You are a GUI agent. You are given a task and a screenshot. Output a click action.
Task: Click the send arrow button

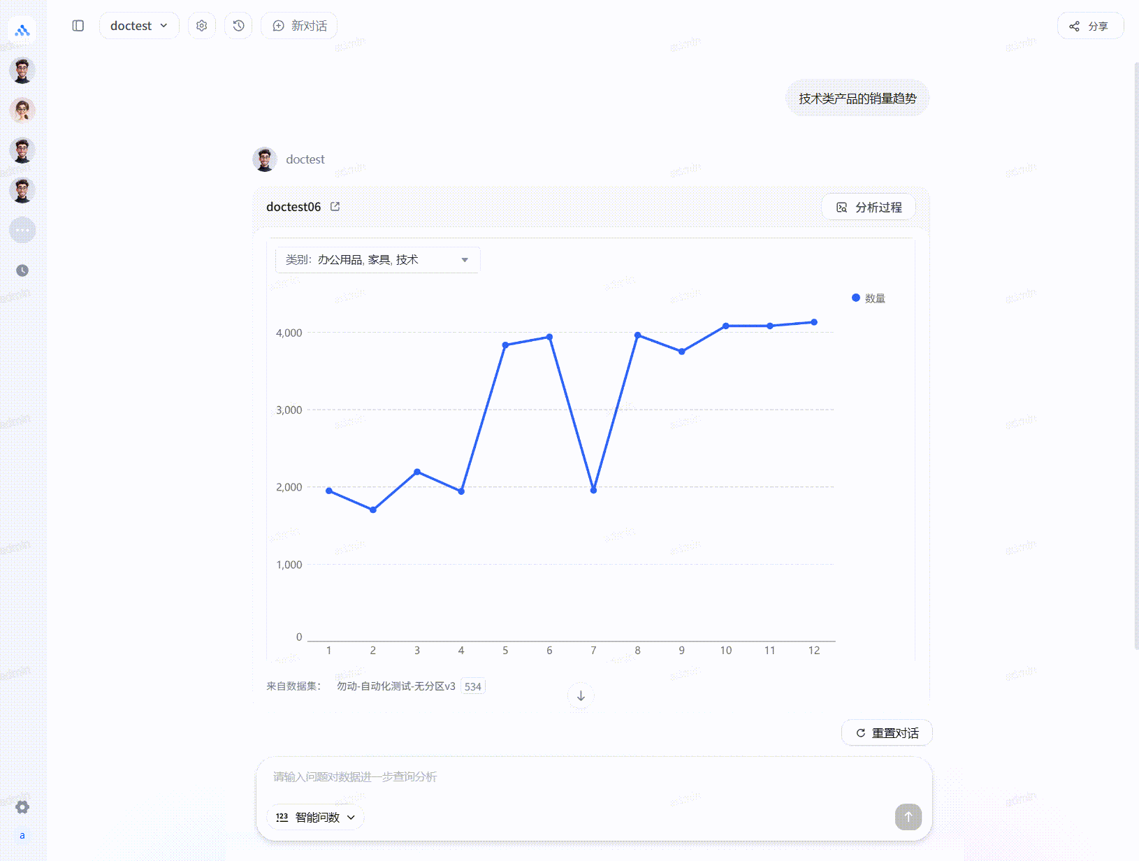(908, 816)
